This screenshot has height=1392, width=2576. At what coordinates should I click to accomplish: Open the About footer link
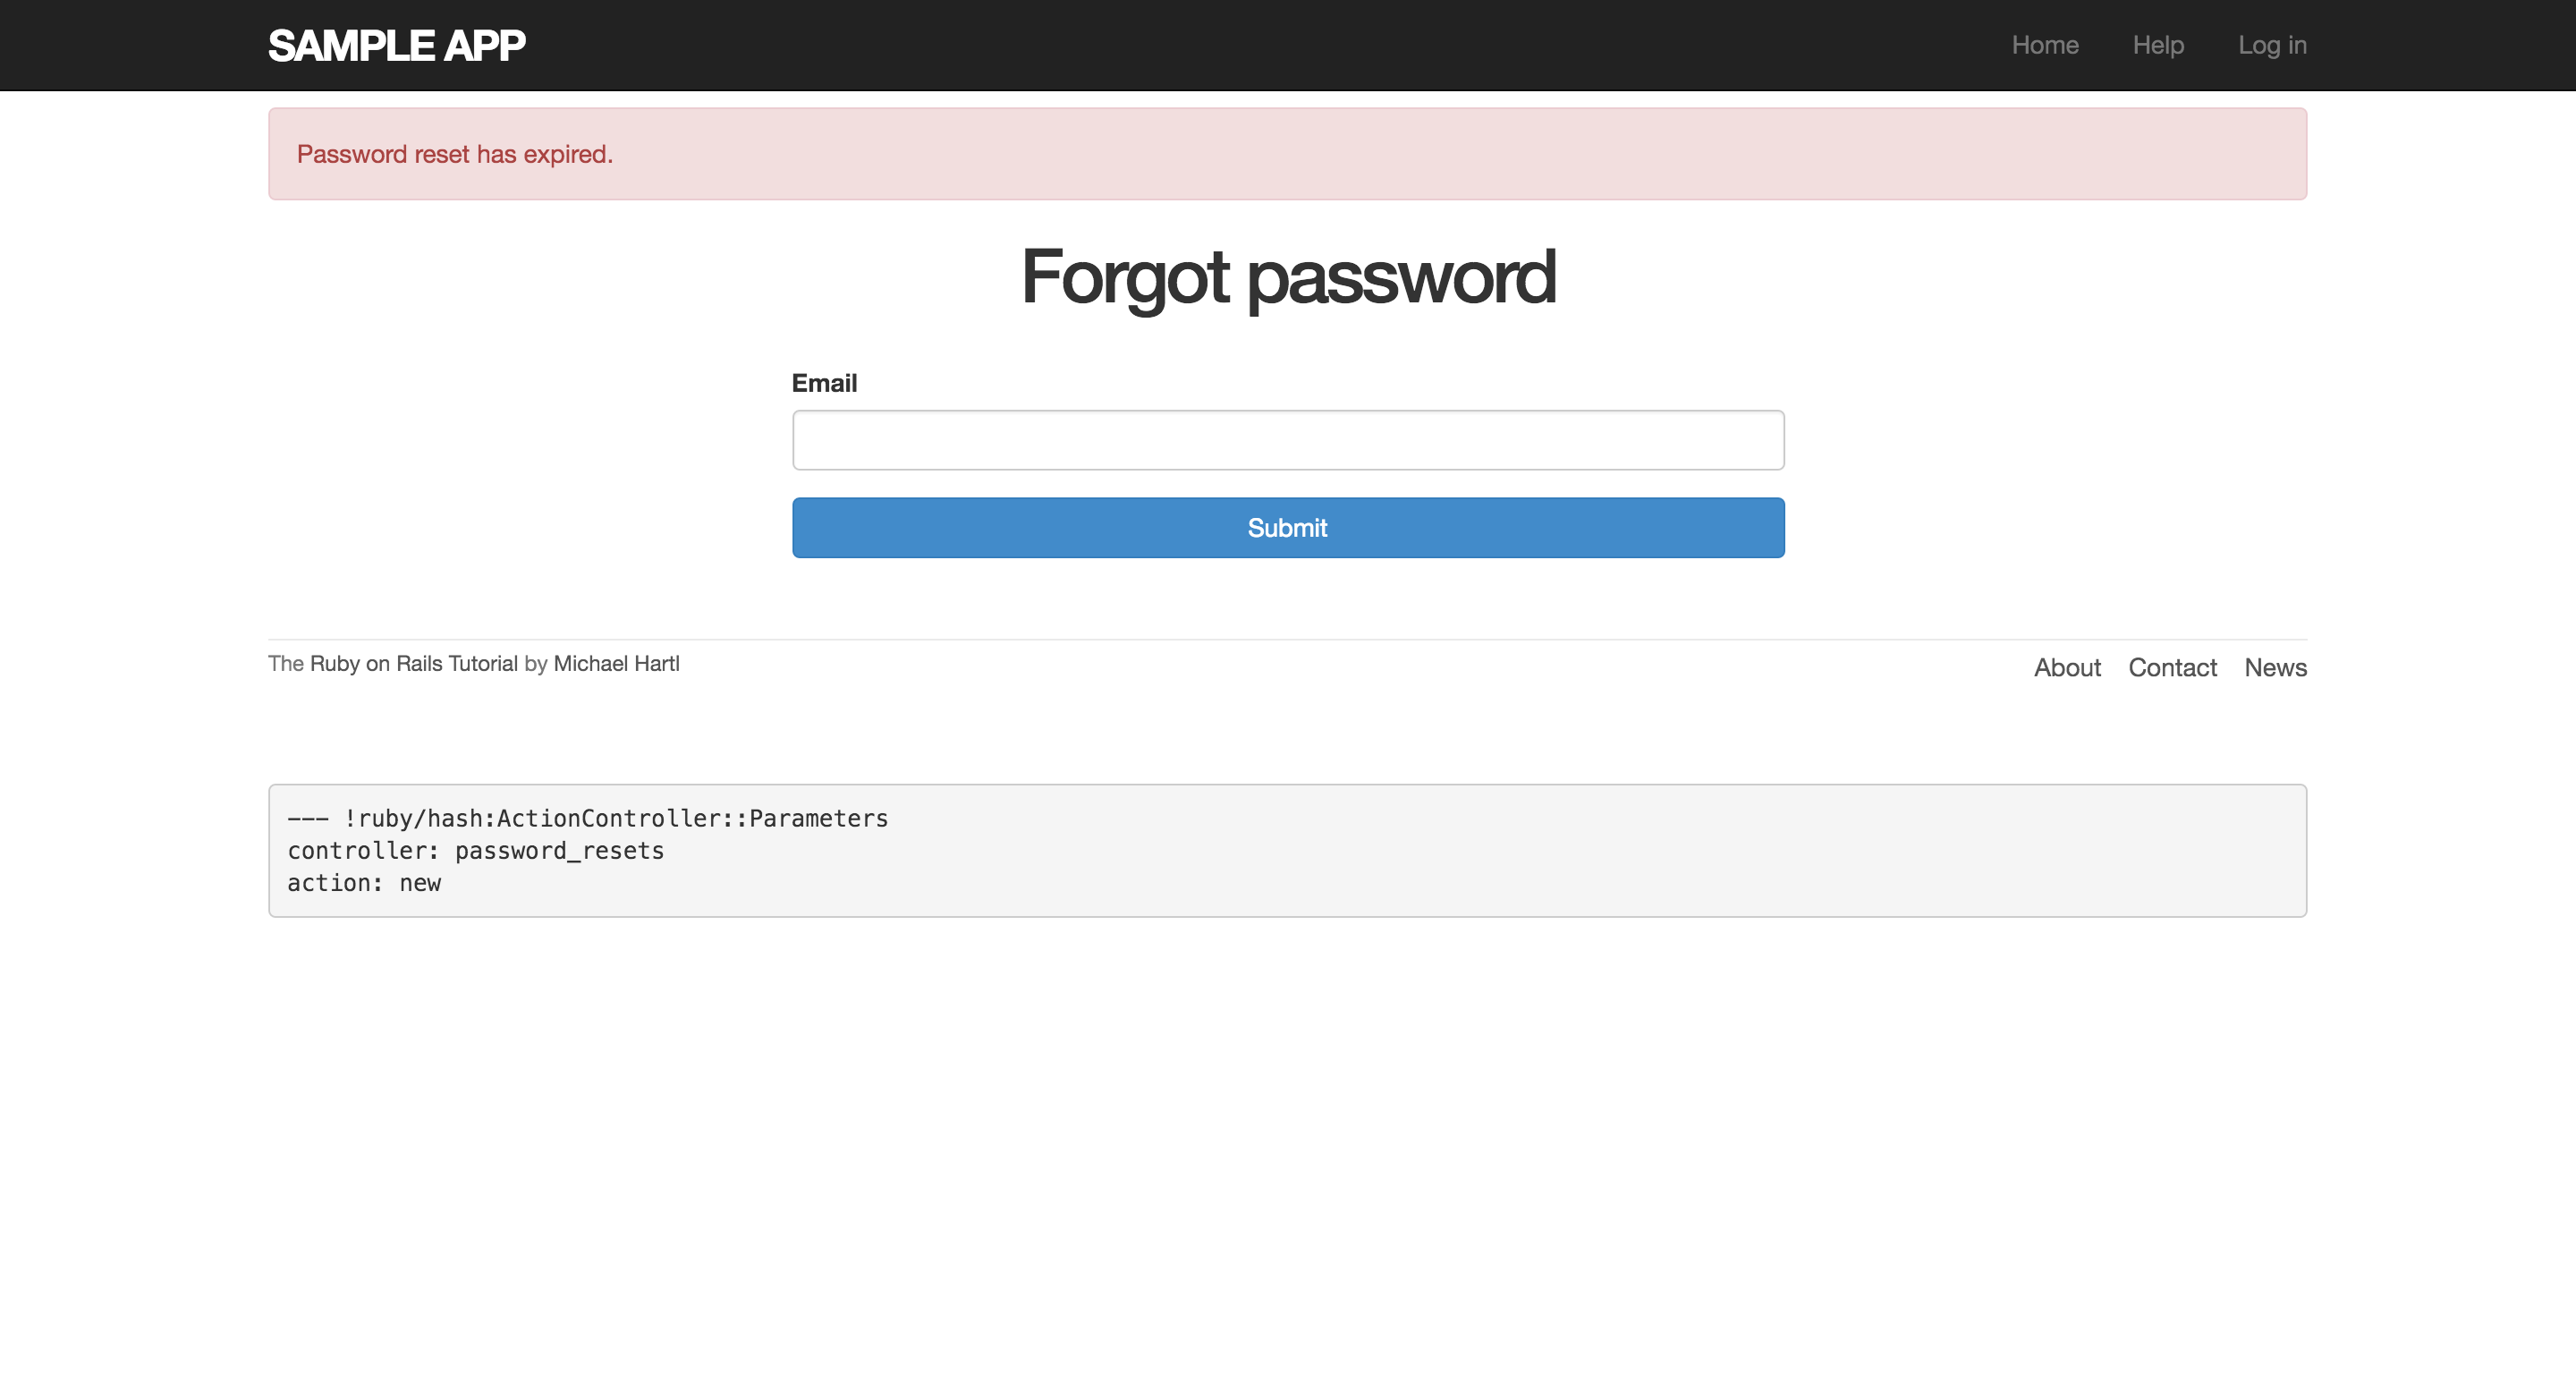point(2066,668)
